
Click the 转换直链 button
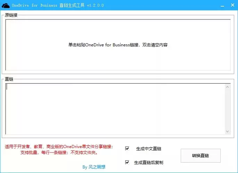200,156
